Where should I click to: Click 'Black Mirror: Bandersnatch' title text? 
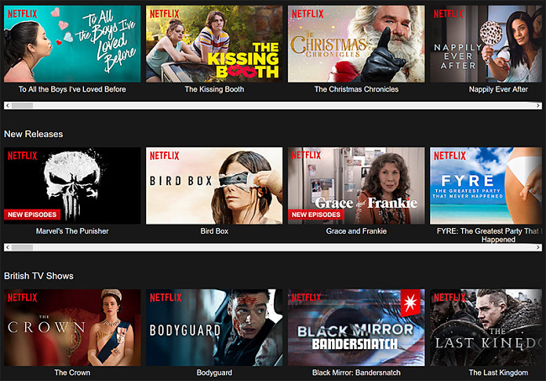(x=356, y=373)
